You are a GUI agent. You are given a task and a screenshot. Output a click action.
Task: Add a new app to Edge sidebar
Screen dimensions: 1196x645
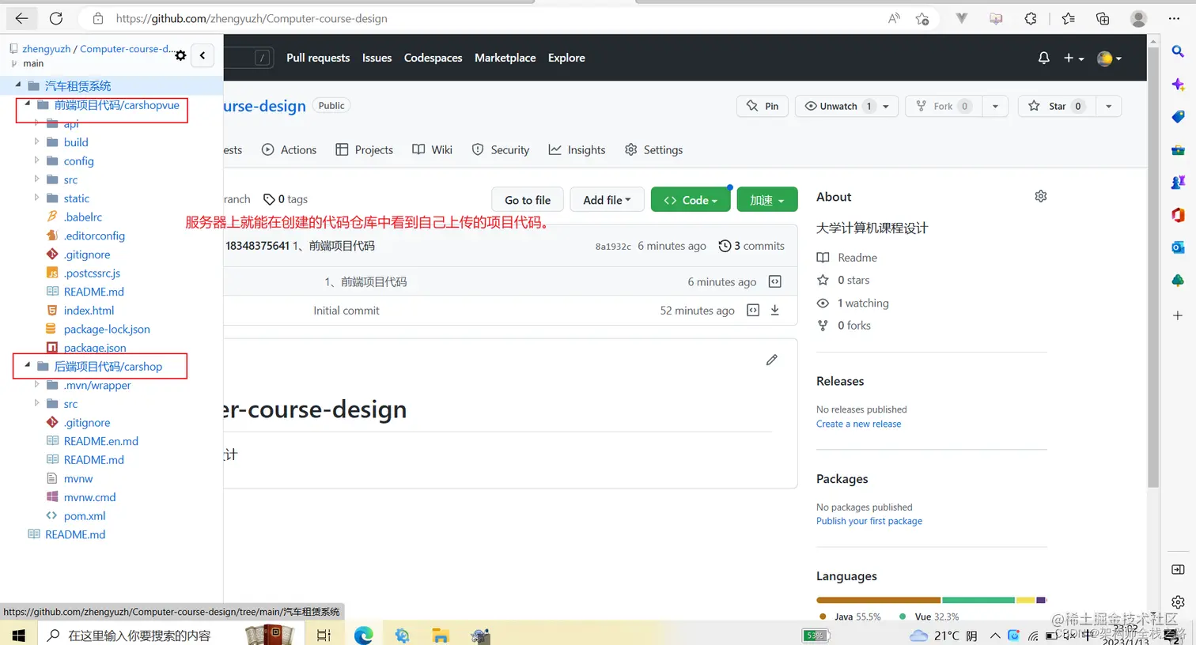[x=1178, y=315]
